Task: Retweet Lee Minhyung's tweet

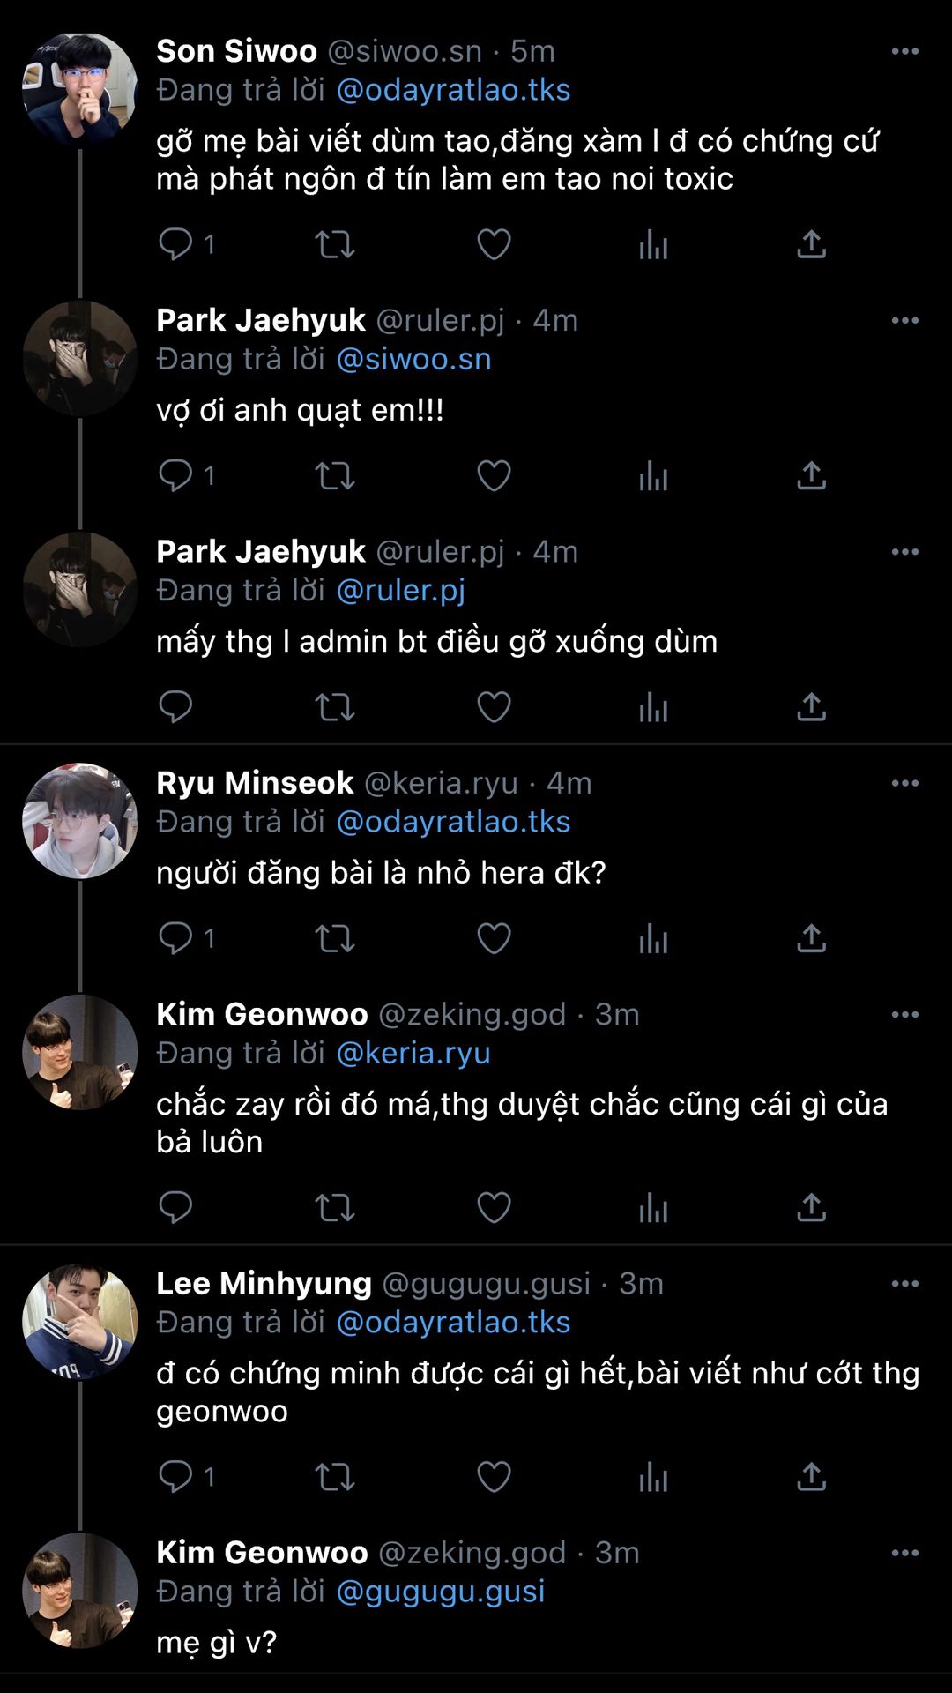Action: 335,1476
